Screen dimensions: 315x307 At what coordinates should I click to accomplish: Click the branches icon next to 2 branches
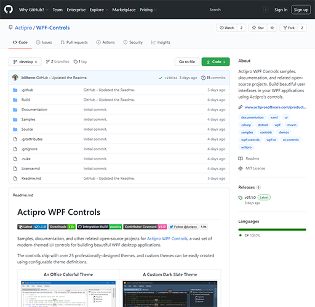48,61
